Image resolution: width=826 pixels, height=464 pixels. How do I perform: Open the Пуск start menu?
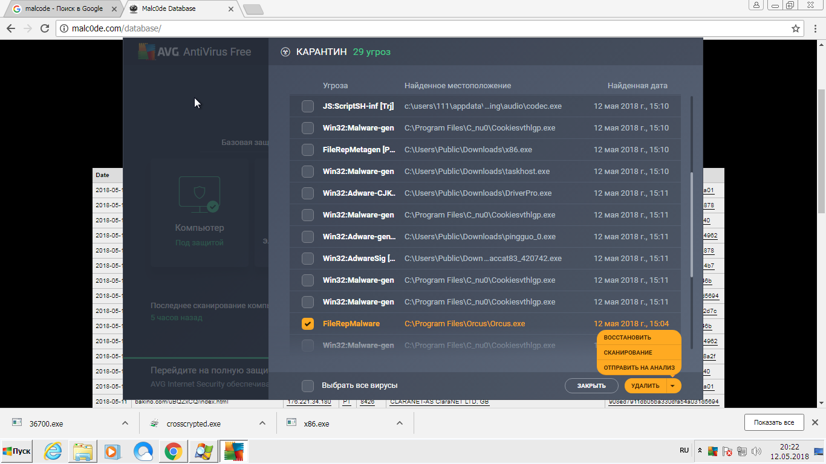(x=17, y=451)
